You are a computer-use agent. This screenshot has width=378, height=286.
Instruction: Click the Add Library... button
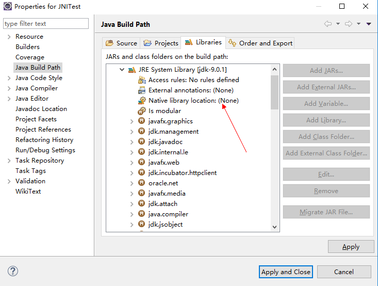tap(326, 120)
